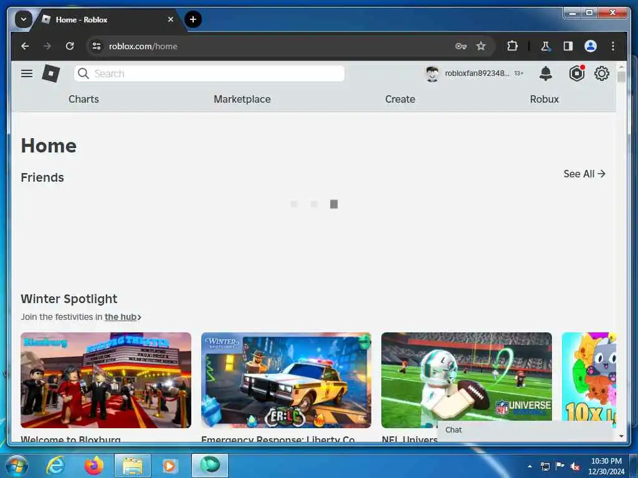Open Windows Media Player from taskbar

[169, 466]
